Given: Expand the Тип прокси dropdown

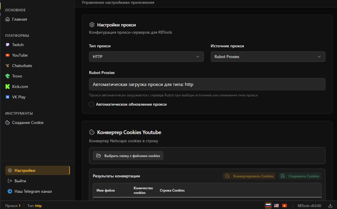Looking at the screenshot, I should (x=146, y=57).
